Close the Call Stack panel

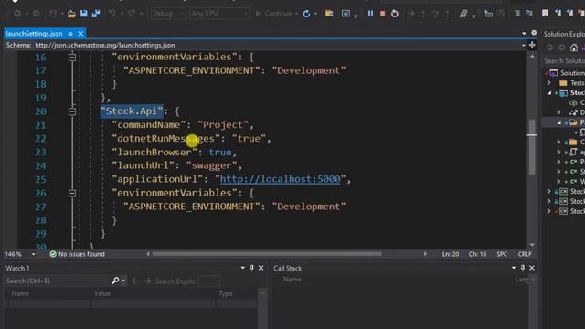pyautogui.click(x=532, y=268)
